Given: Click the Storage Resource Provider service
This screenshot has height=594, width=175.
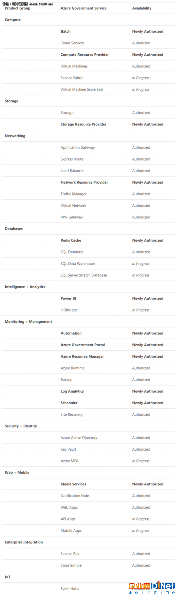Looking at the screenshot, I should pos(83,124).
